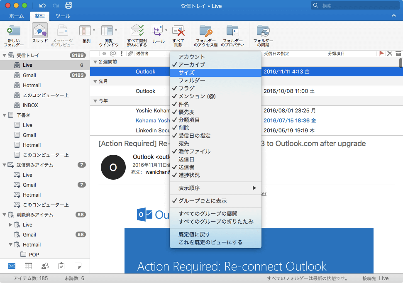Expand Live under 削除済みアイテム
The image size is (403, 283).
(10, 224)
